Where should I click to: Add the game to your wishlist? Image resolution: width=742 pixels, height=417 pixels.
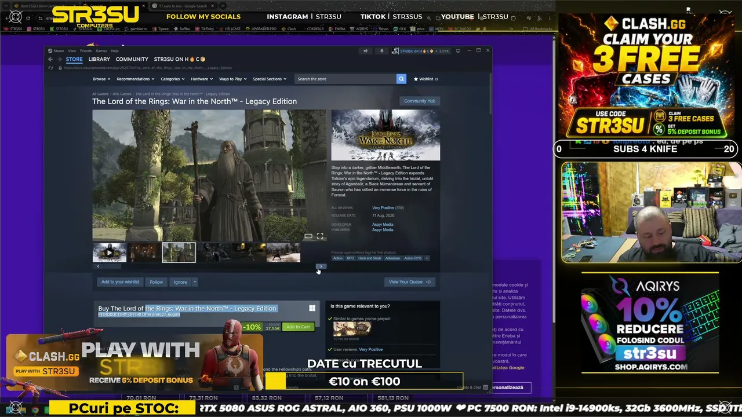point(120,282)
